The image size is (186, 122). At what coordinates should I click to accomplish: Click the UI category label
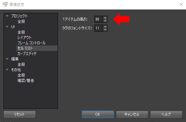point(13,27)
